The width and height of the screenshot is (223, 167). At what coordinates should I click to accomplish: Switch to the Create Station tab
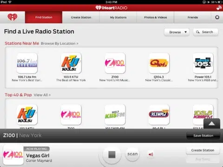[x=81, y=17]
